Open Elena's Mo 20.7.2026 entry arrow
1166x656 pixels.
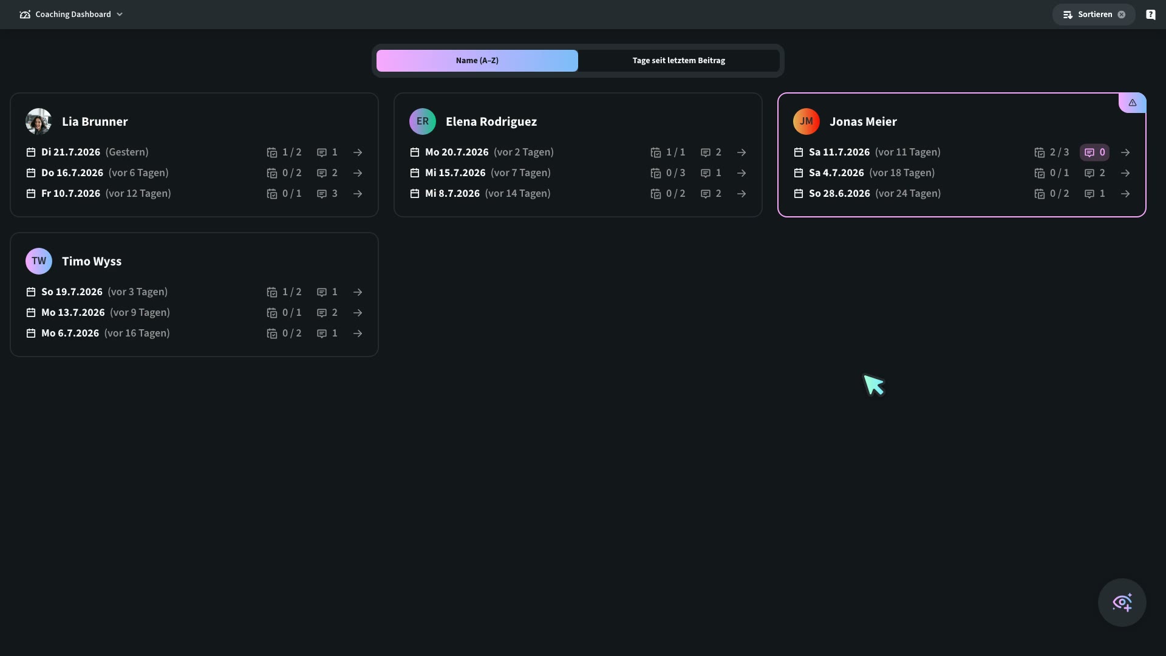point(742,152)
